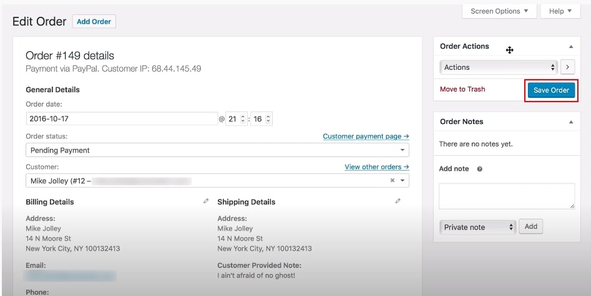Click Save Order button
Screen dimensions: 591x296
coord(551,90)
